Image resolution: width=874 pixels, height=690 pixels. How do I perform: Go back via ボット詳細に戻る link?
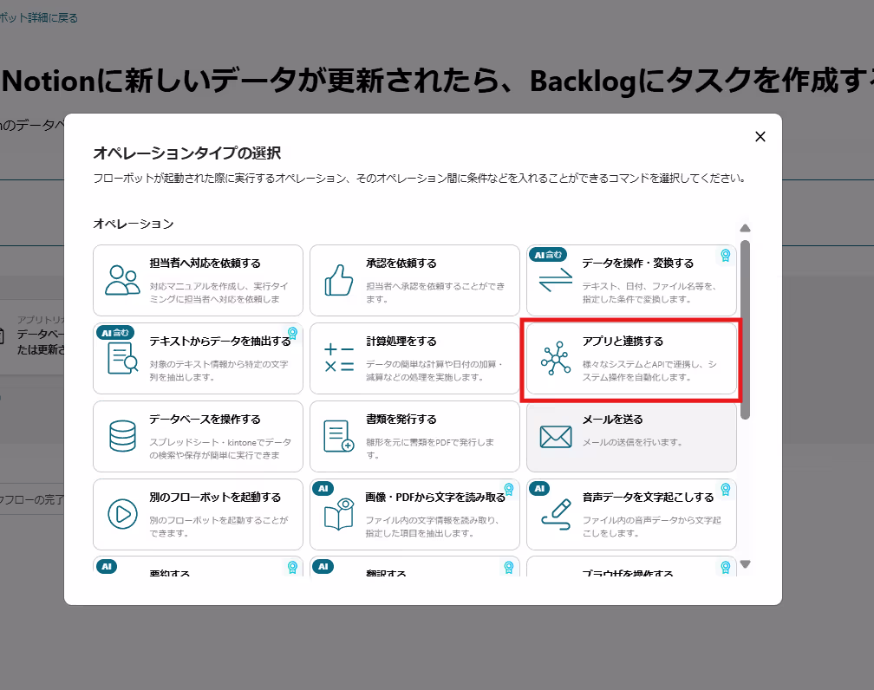38,18
